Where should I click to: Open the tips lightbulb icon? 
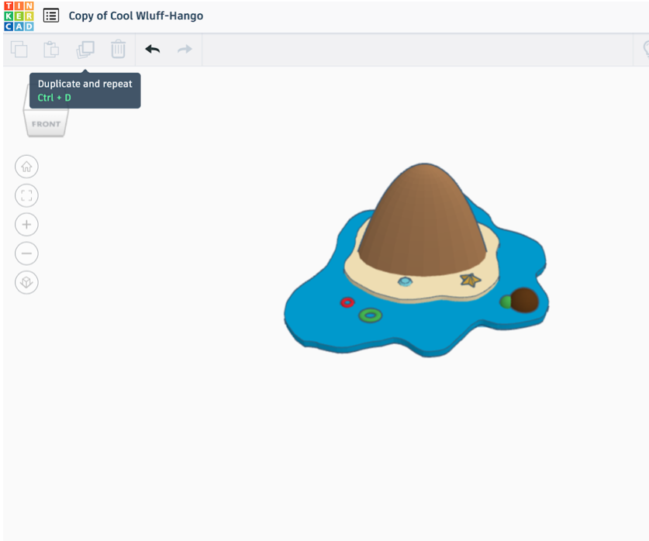tap(646, 49)
